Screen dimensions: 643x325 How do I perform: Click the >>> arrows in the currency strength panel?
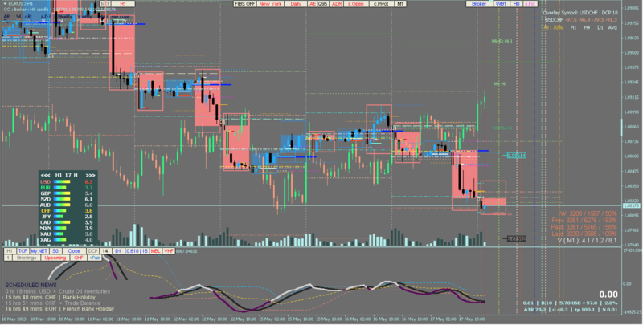[x=90, y=175]
